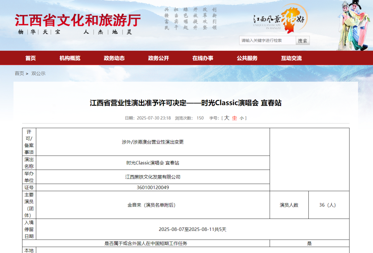Select the certificate number 360100120049
This screenshot has height=253, width=373.
(153, 188)
